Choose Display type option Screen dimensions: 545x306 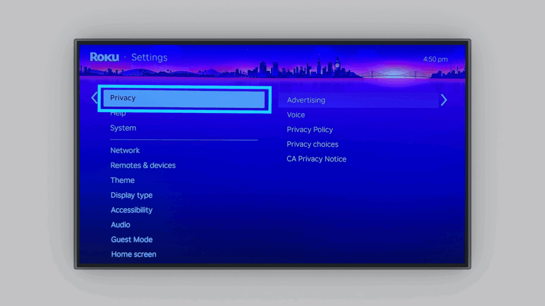coord(131,195)
